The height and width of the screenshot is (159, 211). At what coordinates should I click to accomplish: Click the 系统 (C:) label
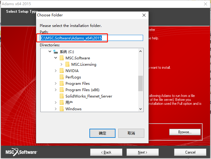click(67, 51)
